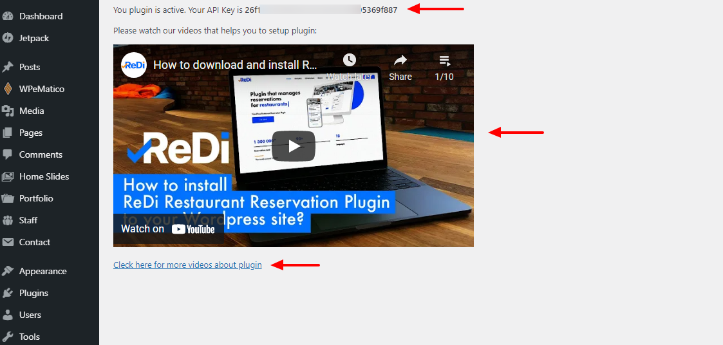Click the Portfolio folder icon

7,198
